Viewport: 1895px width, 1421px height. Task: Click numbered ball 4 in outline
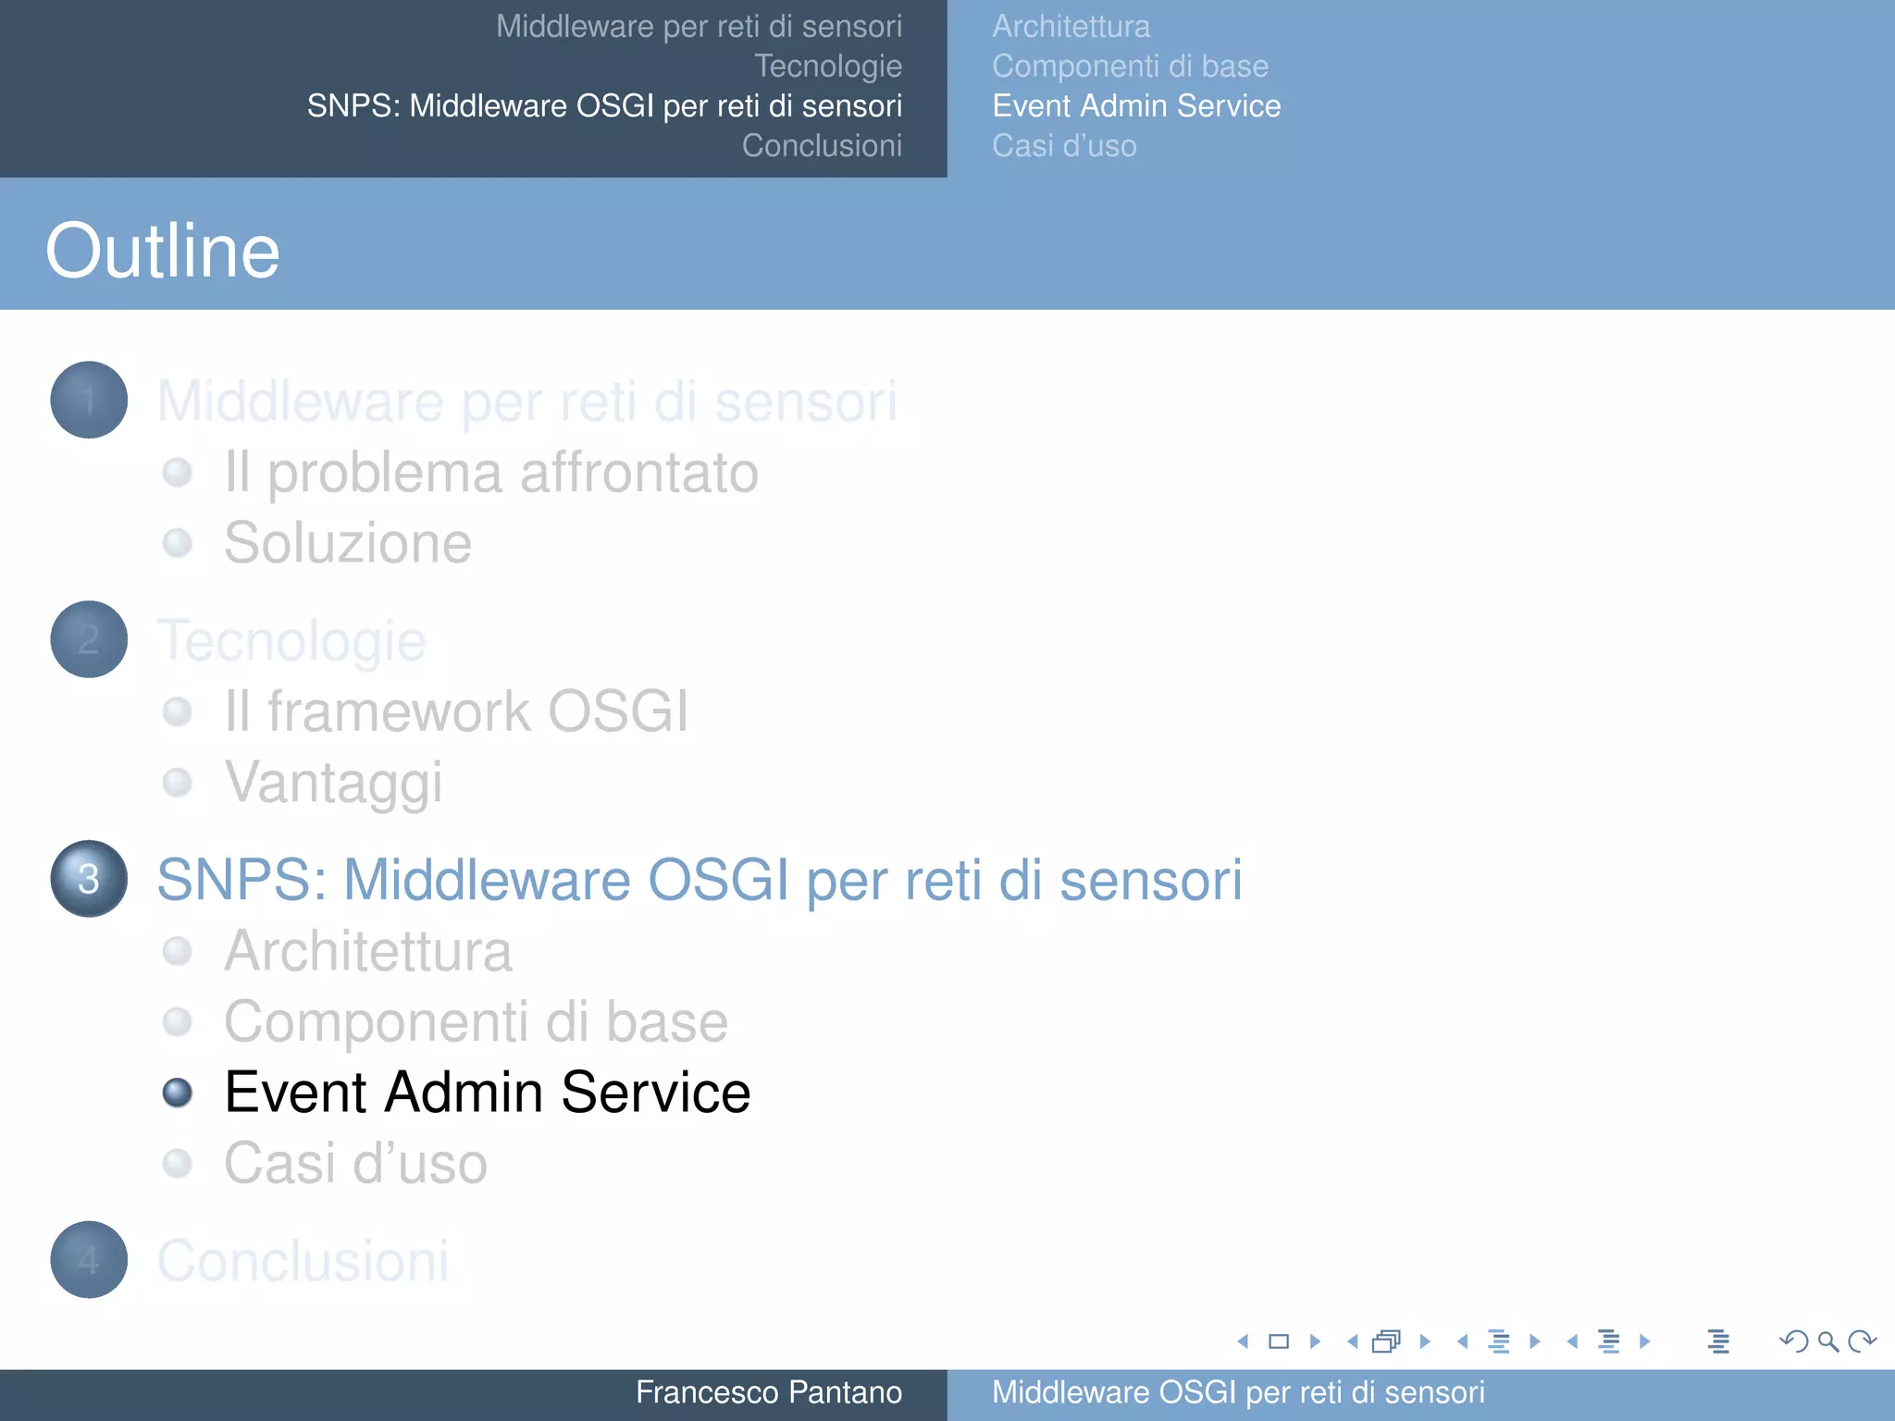[89, 1259]
